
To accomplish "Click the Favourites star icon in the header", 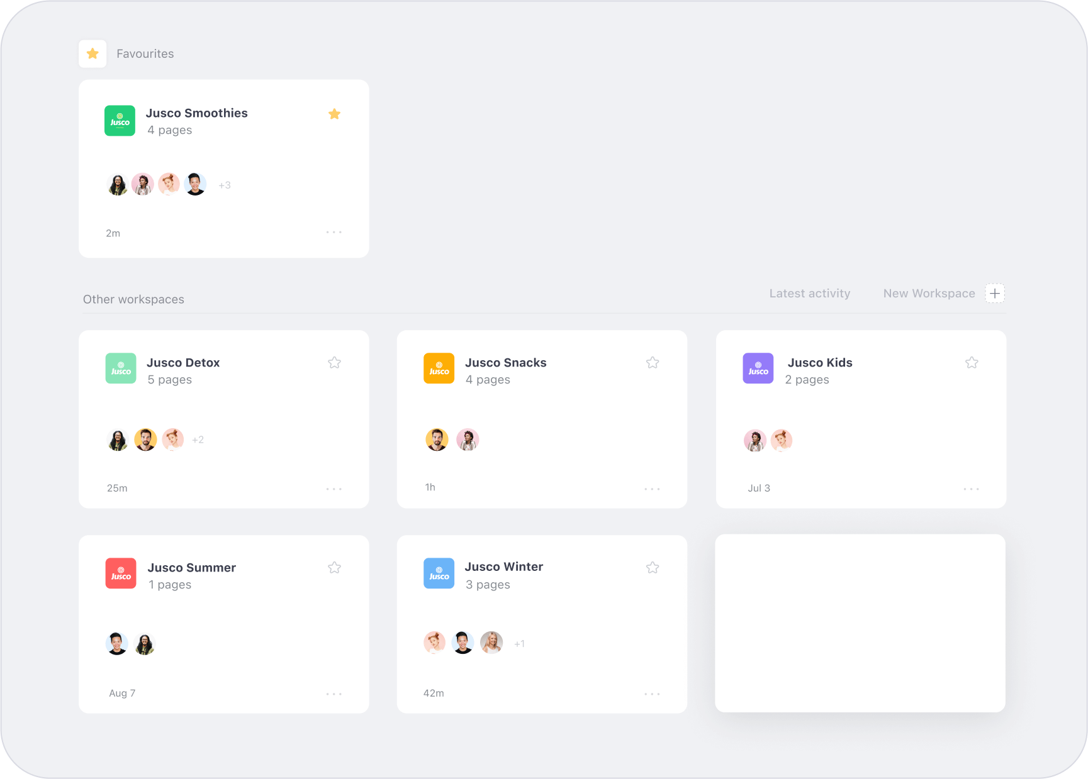I will pyautogui.click(x=93, y=53).
